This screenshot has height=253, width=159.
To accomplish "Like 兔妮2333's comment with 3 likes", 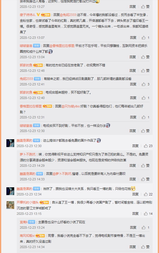I will point(145,84).
